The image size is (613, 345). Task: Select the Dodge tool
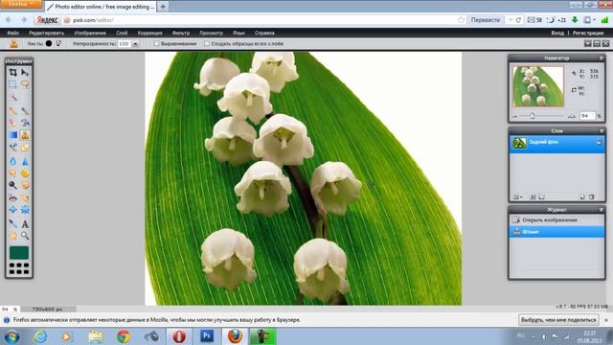tap(12, 185)
